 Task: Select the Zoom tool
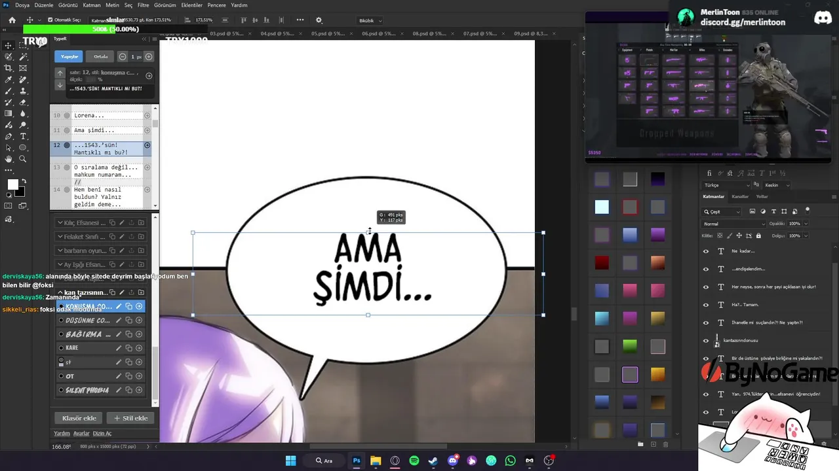tap(23, 159)
